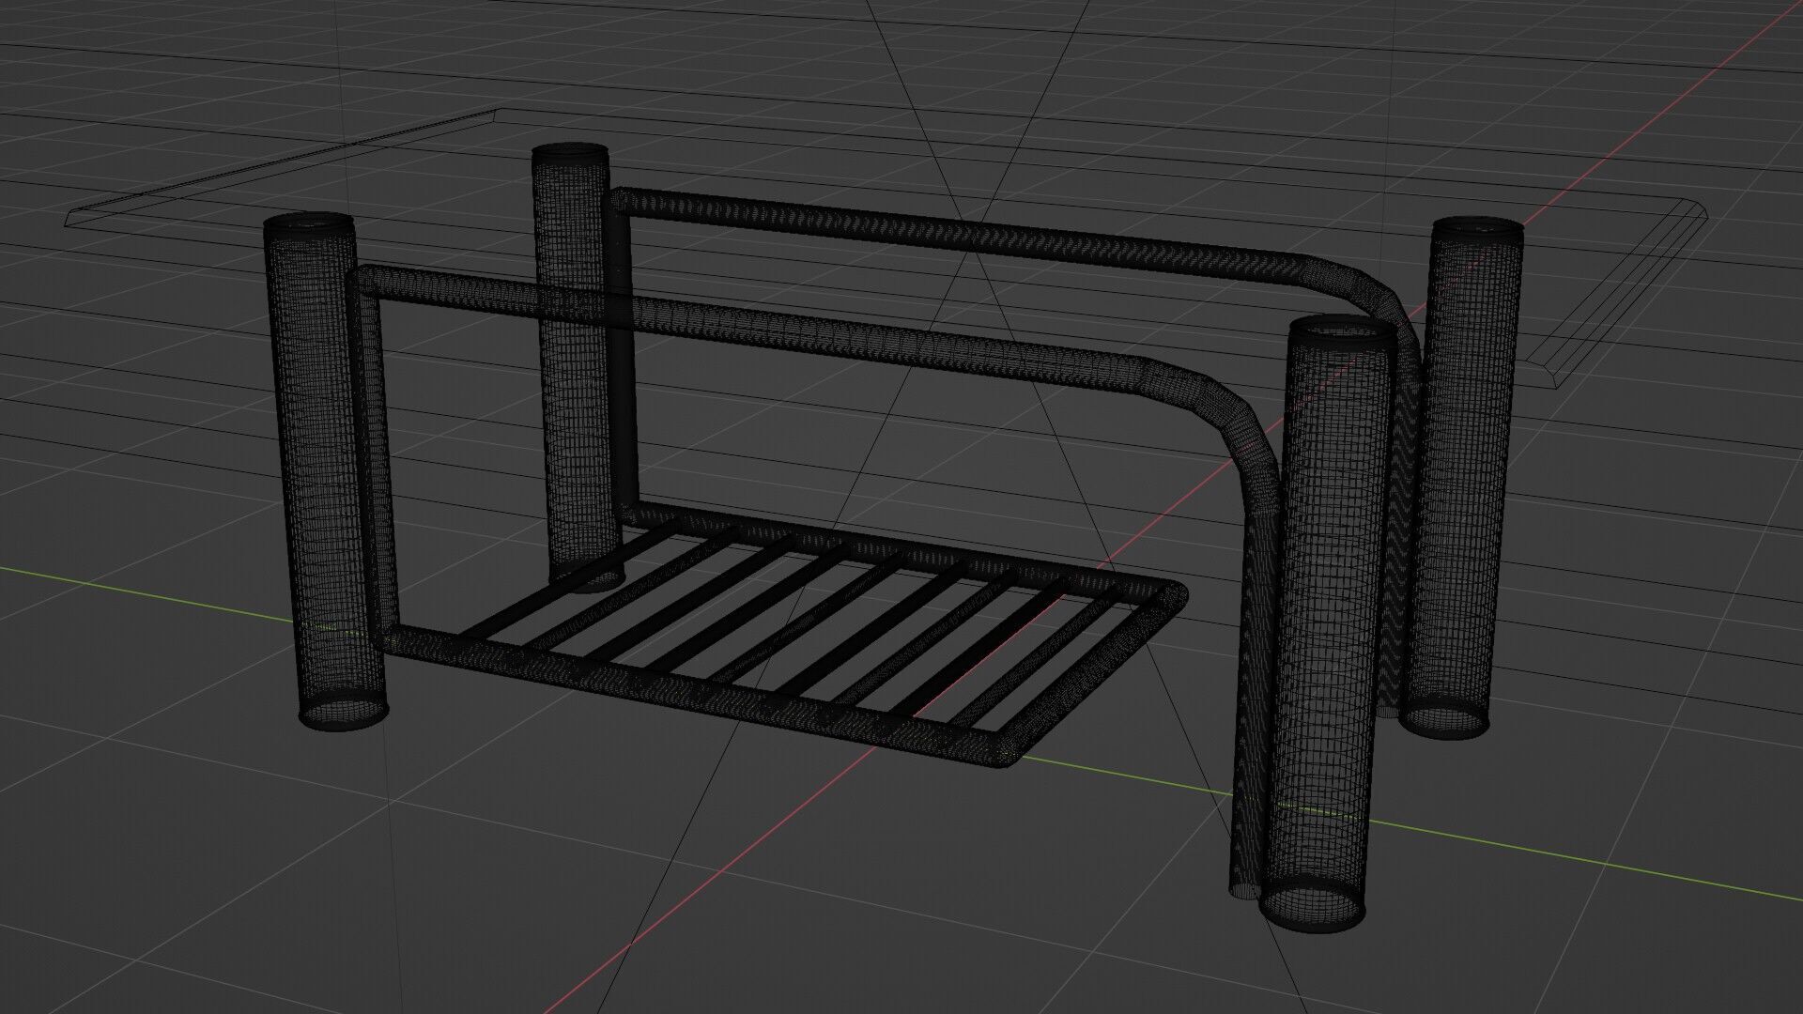Select the back-right vertical cylinder leg
Screen dimensions: 1803x1014
[x=1465, y=469]
